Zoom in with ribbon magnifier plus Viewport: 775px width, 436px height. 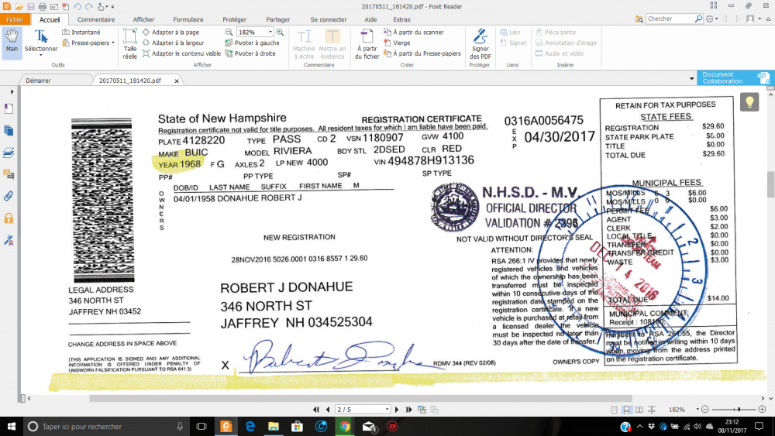(x=280, y=32)
